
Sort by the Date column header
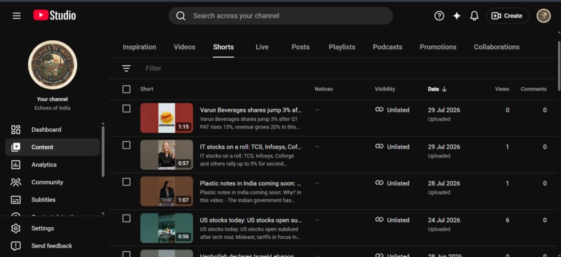coord(437,89)
